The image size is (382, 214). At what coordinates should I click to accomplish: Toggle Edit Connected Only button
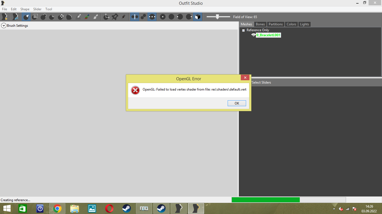click(x=143, y=17)
